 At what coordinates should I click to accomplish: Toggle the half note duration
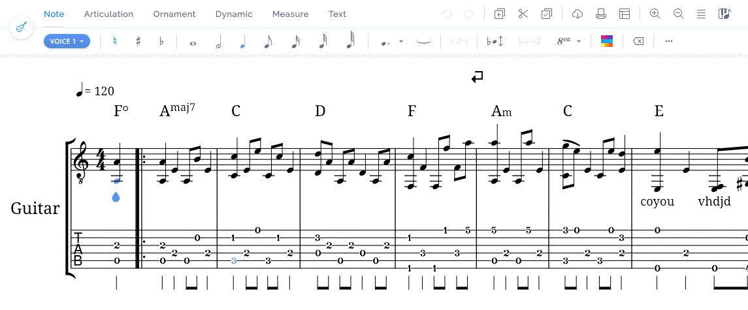pyautogui.click(x=218, y=42)
